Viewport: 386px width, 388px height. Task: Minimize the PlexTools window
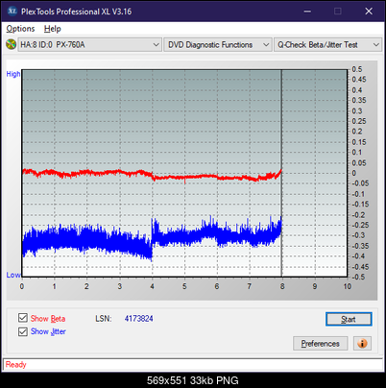307,12
